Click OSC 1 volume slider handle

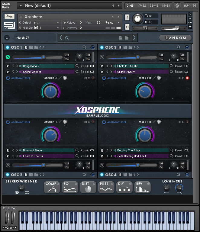43,57
